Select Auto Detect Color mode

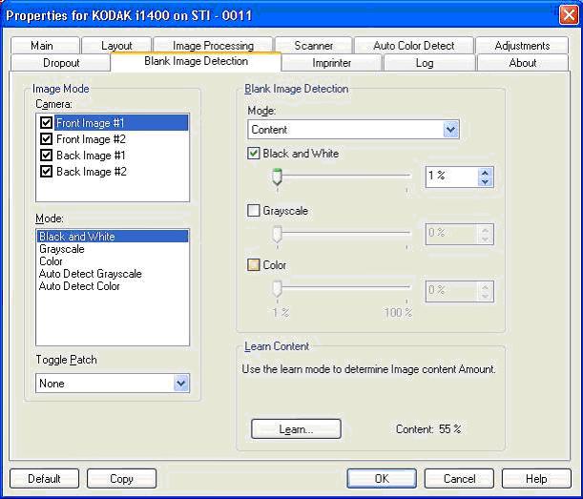tap(113, 286)
